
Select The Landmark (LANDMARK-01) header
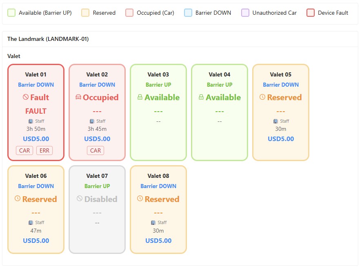(x=48, y=39)
